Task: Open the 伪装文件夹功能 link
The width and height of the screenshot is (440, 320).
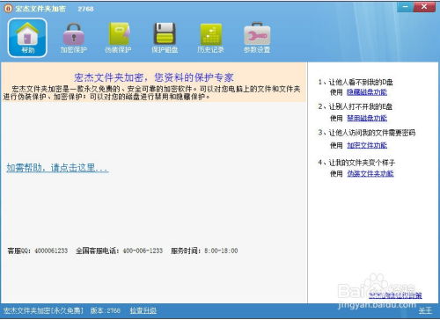Action: click(370, 173)
